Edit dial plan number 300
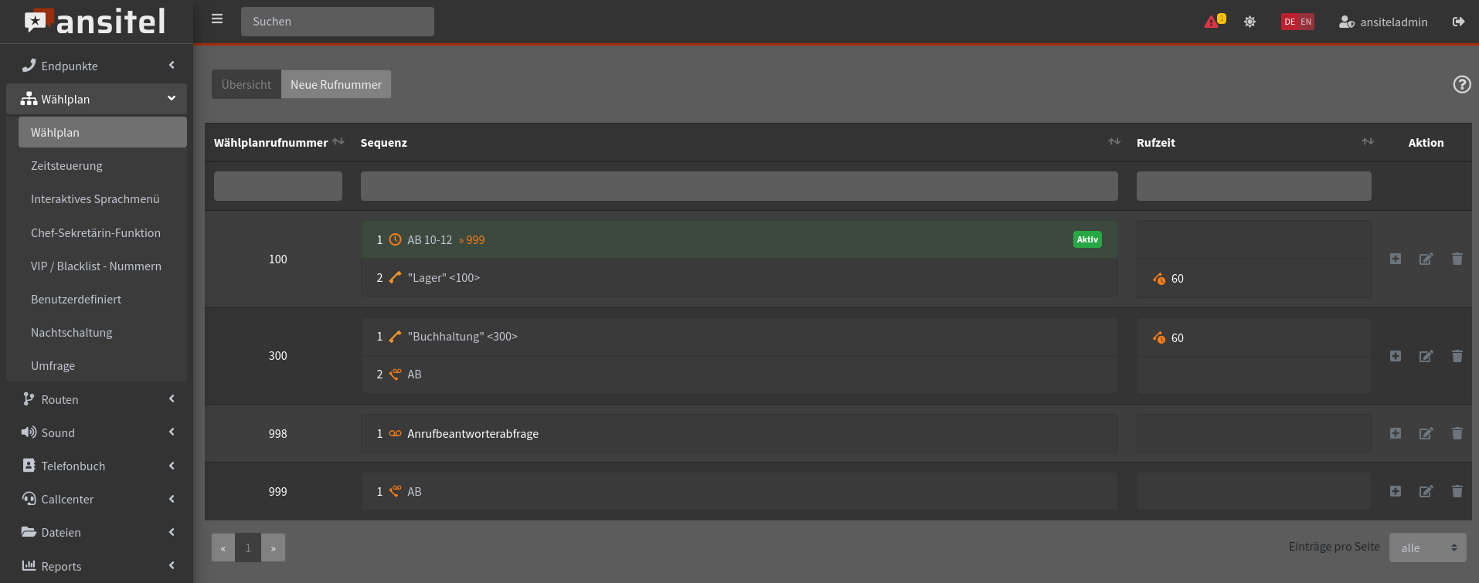The image size is (1479, 583). pyautogui.click(x=1426, y=356)
